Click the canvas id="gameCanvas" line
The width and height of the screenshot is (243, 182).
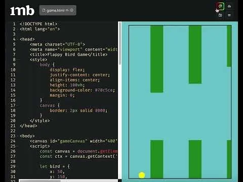(73, 141)
